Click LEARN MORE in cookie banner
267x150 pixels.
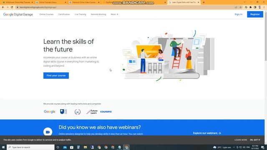pos(241,140)
